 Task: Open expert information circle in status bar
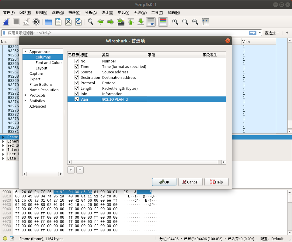click(5, 238)
